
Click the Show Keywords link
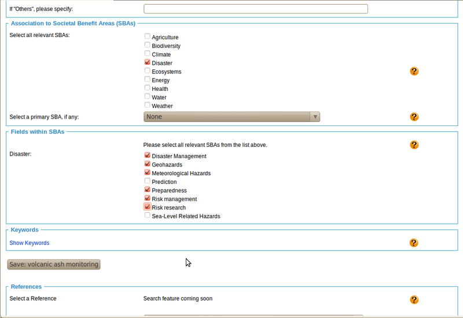click(30, 243)
